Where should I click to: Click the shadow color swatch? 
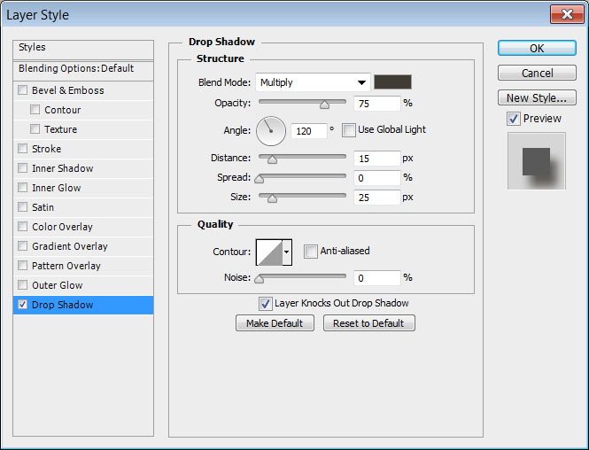coord(392,82)
